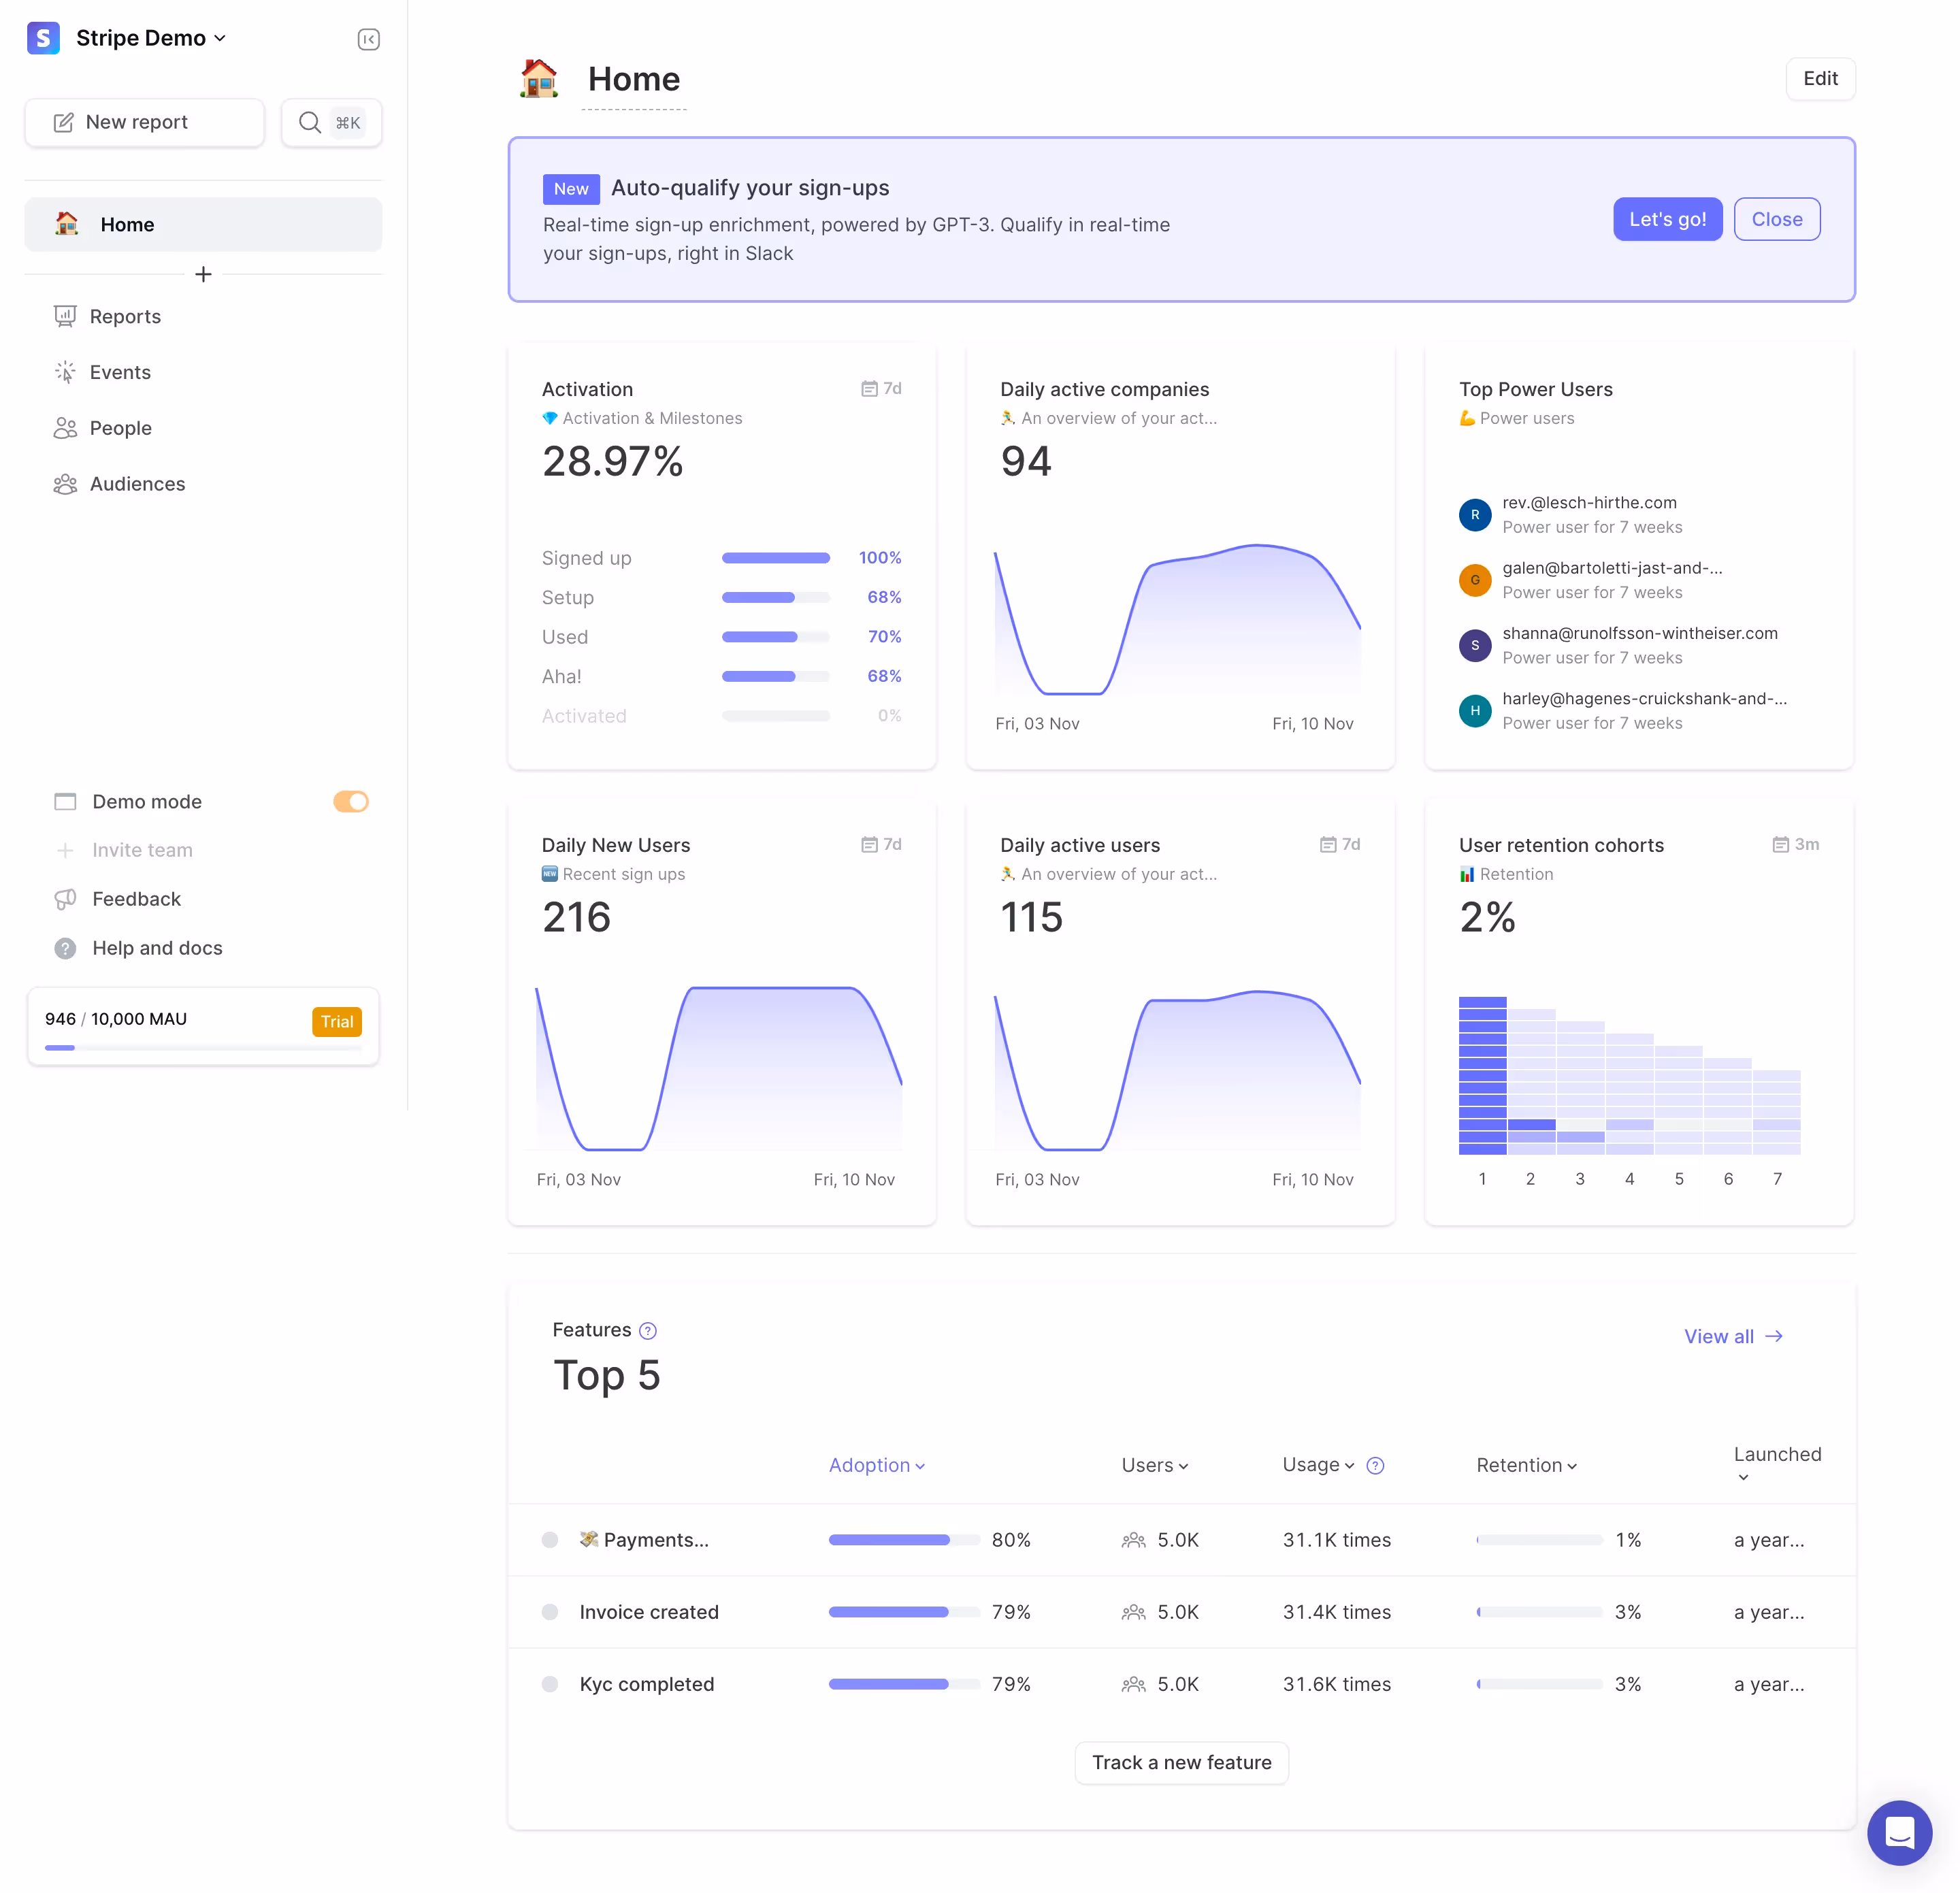Disable Demo mode
The height and width of the screenshot is (1893, 1960).
click(351, 801)
